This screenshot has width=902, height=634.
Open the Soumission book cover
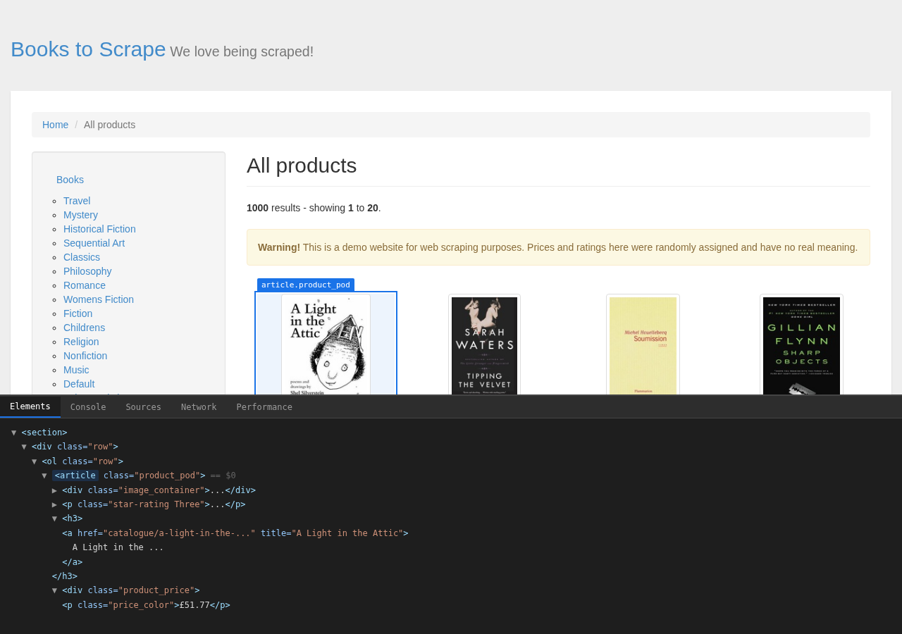click(643, 345)
